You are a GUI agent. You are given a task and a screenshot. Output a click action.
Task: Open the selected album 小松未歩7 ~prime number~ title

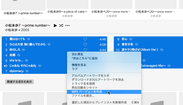23,13
